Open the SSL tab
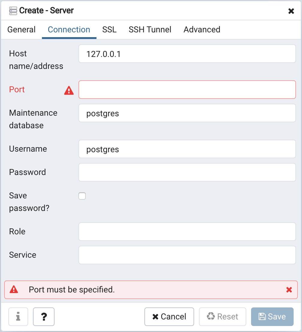The width and height of the screenshot is (302, 332). [x=109, y=30]
